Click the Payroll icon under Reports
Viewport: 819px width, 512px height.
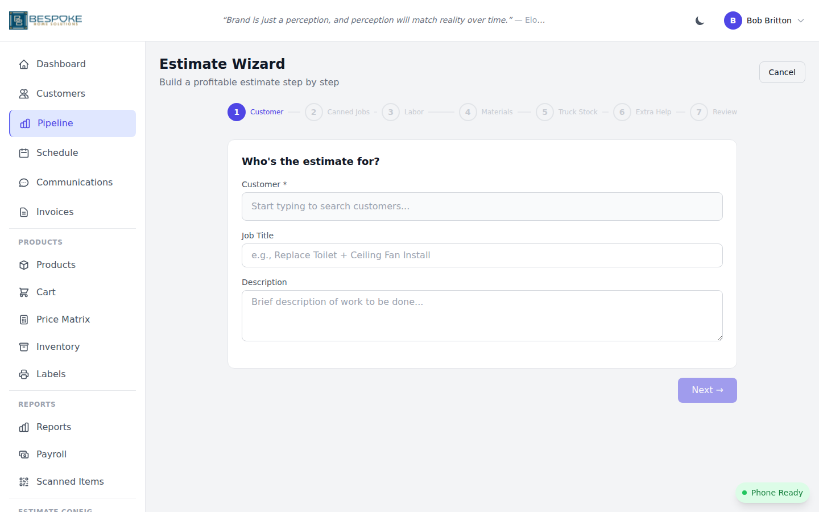(x=23, y=454)
